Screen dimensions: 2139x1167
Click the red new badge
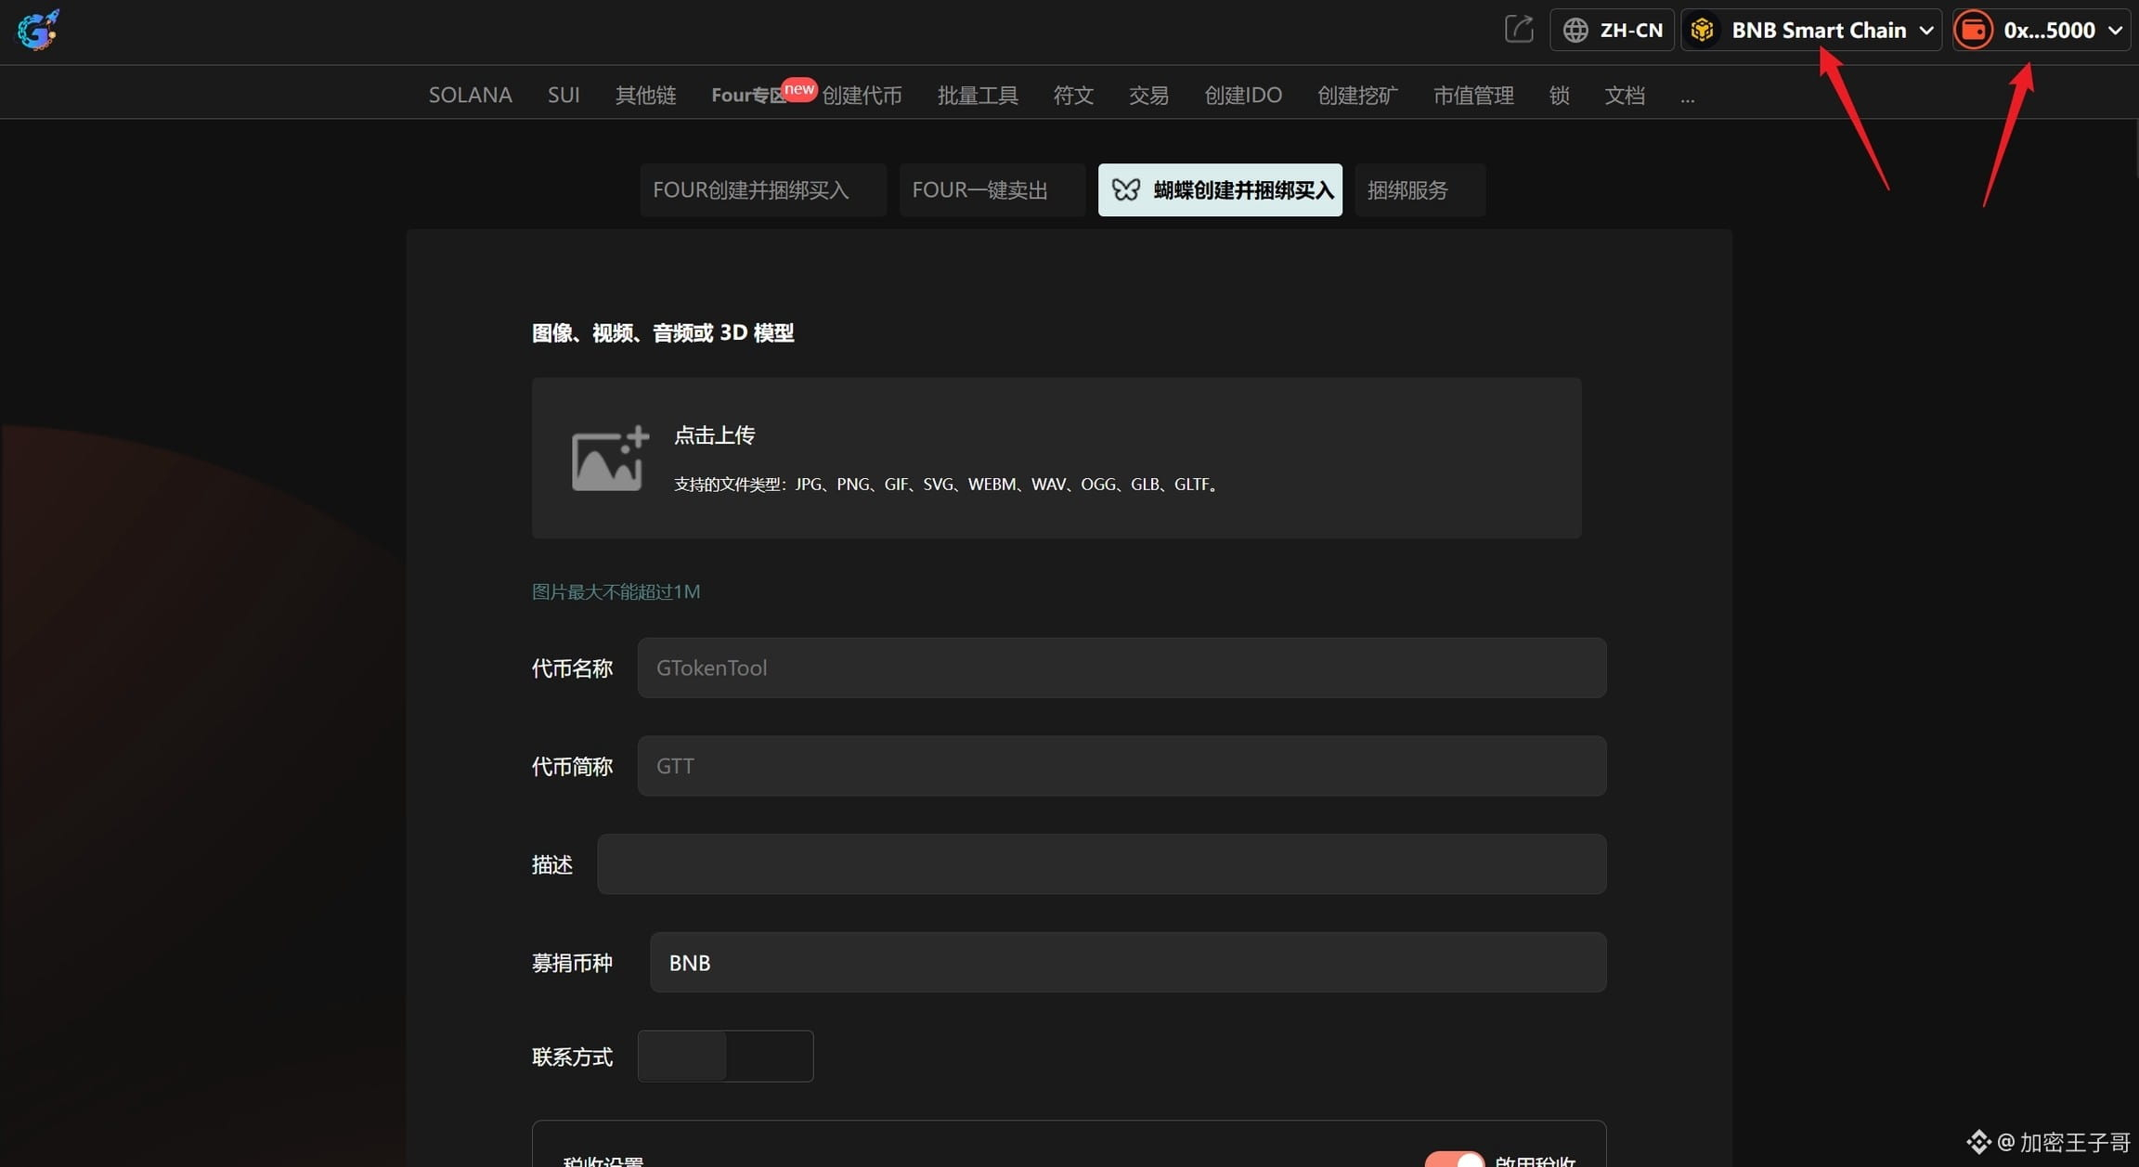click(x=798, y=89)
